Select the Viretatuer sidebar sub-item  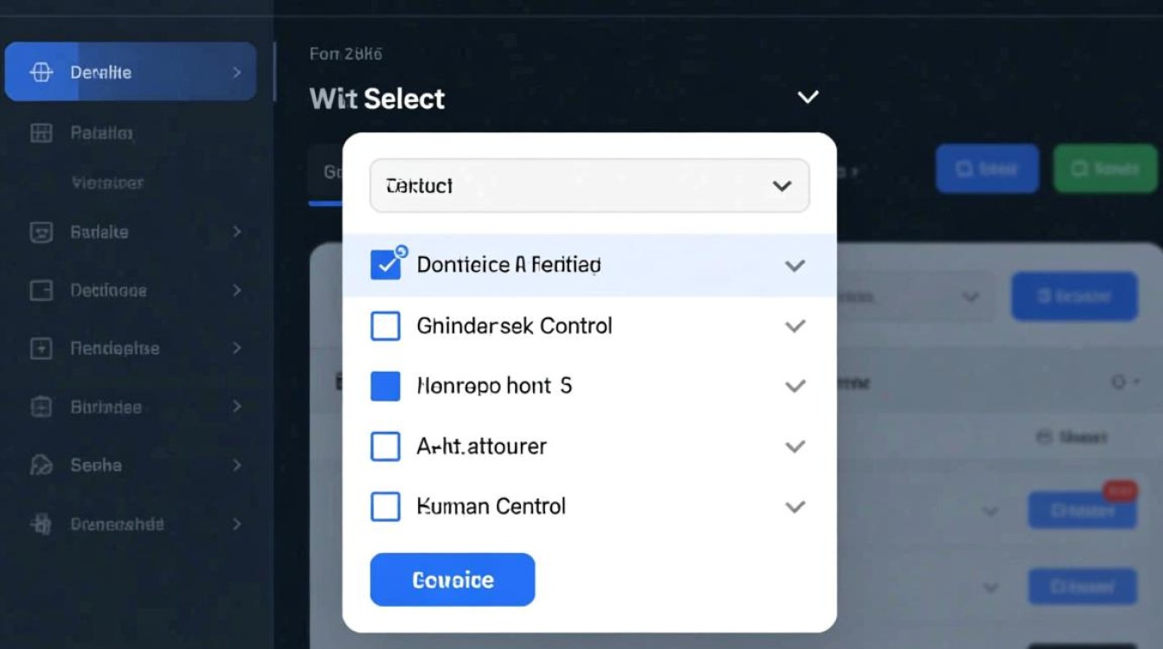[x=107, y=183]
